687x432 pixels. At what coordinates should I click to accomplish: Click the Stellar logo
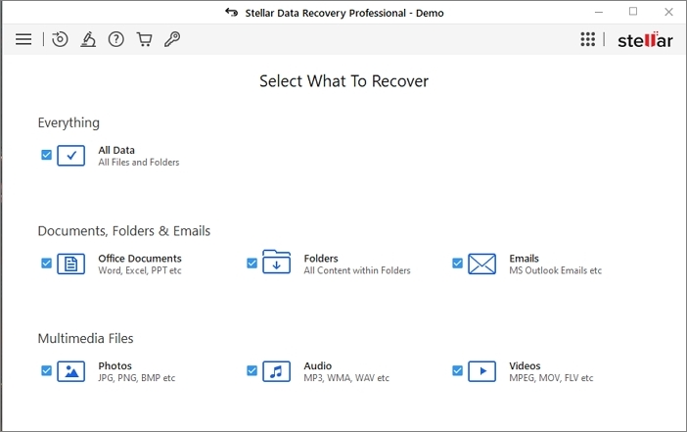[x=645, y=40]
